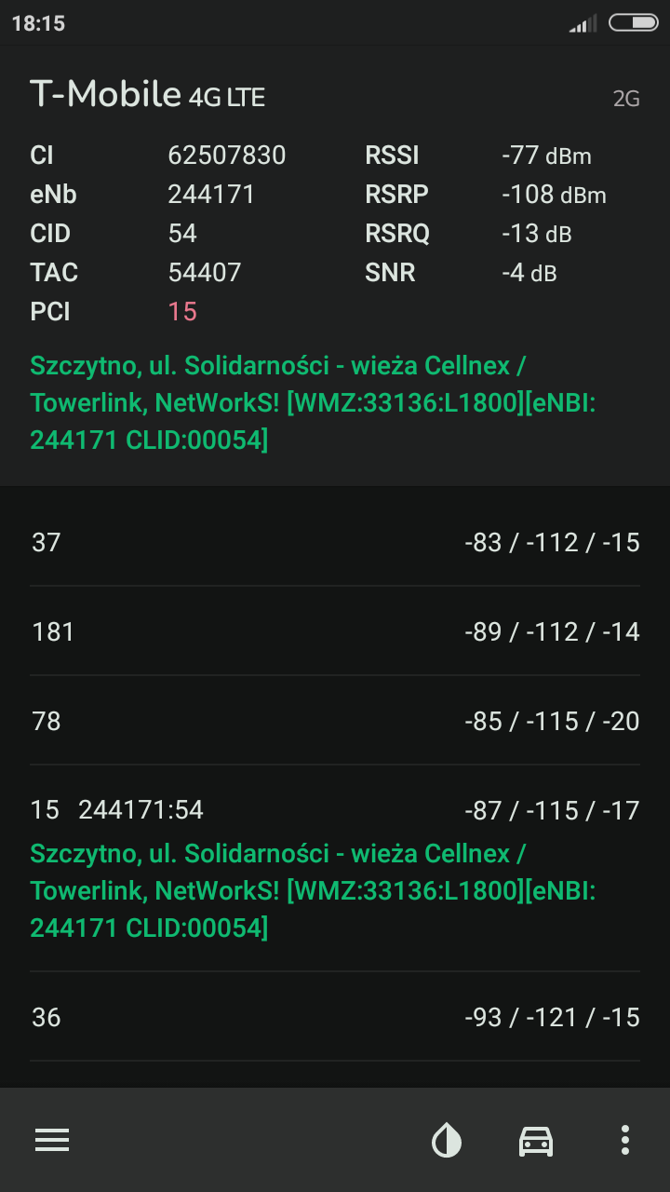Toggle dark theme with the contrast icon
Viewport: 670px width, 1192px height.
point(447,1140)
